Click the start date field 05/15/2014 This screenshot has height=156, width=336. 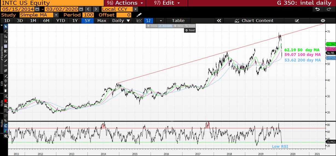coord(18,9)
